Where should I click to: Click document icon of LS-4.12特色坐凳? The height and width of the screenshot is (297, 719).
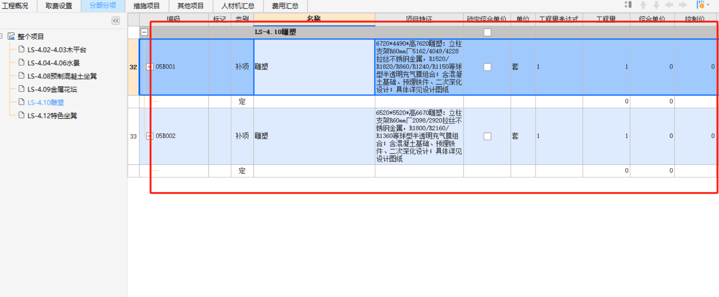click(22, 115)
